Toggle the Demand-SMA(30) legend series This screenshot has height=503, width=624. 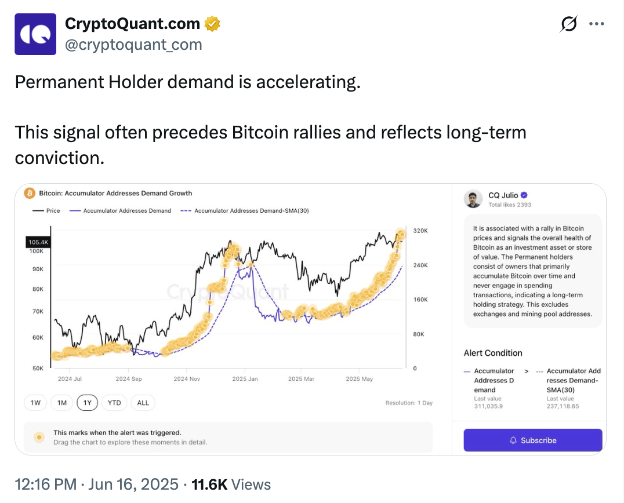(244, 210)
